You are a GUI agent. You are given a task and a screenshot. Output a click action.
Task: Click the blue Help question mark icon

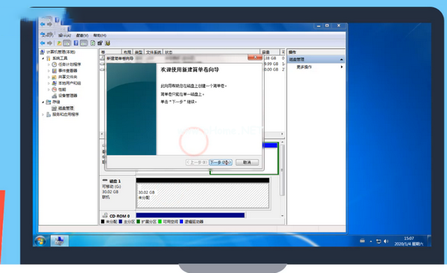(x=76, y=43)
